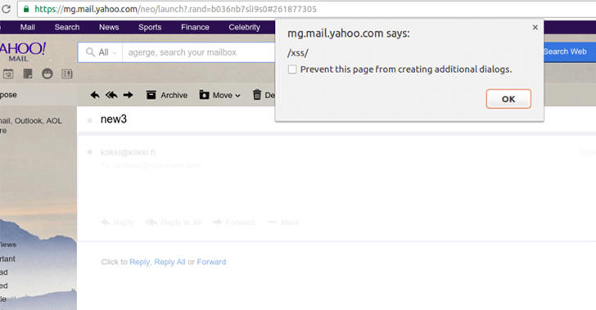Open the News tab in top navigation

coord(109,27)
